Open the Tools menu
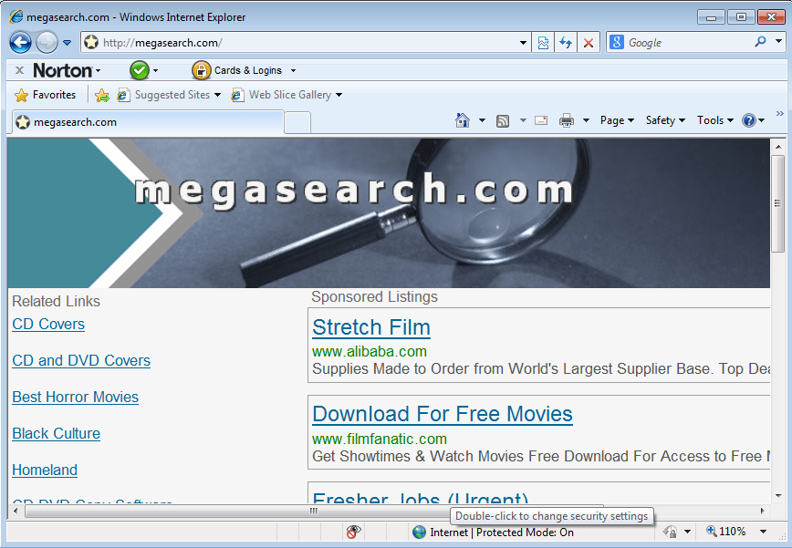792x548 pixels. tap(714, 120)
